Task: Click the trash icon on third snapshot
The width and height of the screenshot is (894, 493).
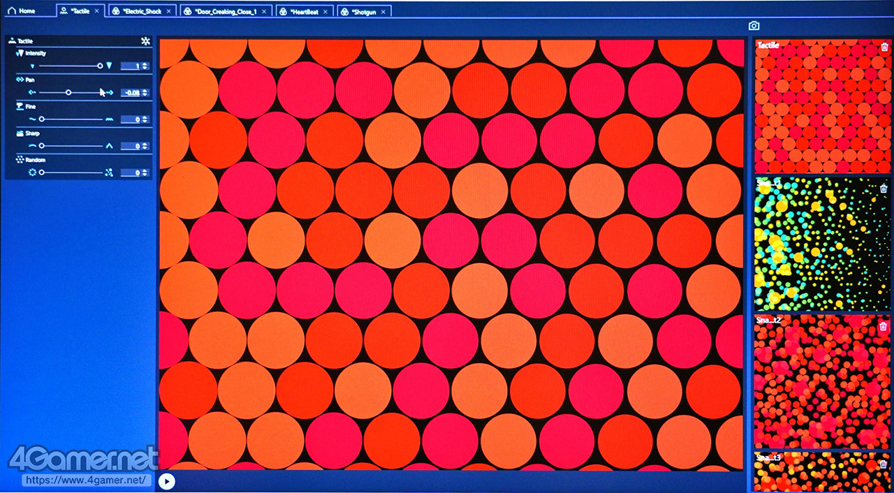Action: [x=883, y=326]
